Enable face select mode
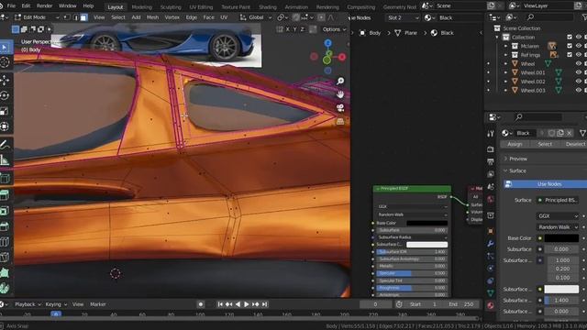 83,17
